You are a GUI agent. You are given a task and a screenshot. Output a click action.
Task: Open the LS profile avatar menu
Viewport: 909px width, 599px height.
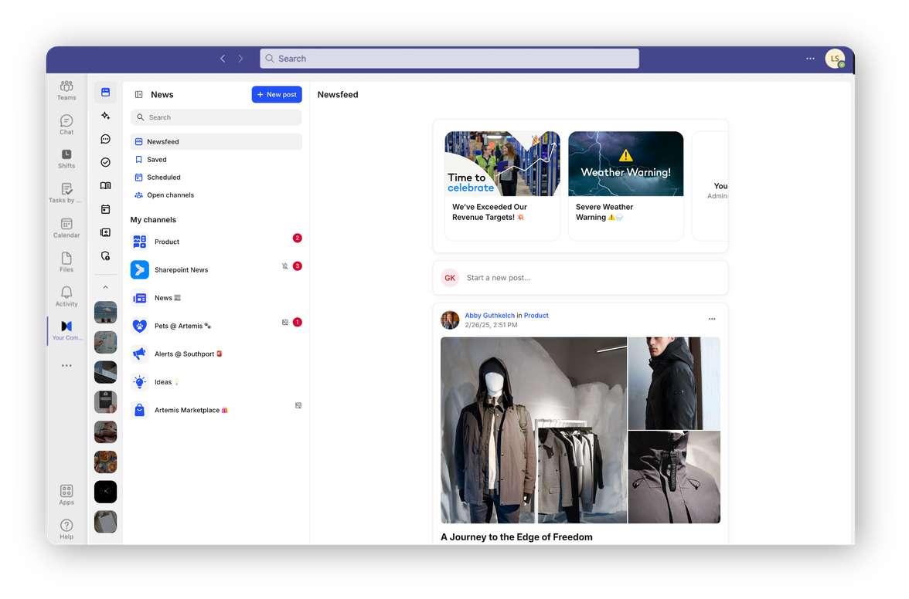pos(836,59)
